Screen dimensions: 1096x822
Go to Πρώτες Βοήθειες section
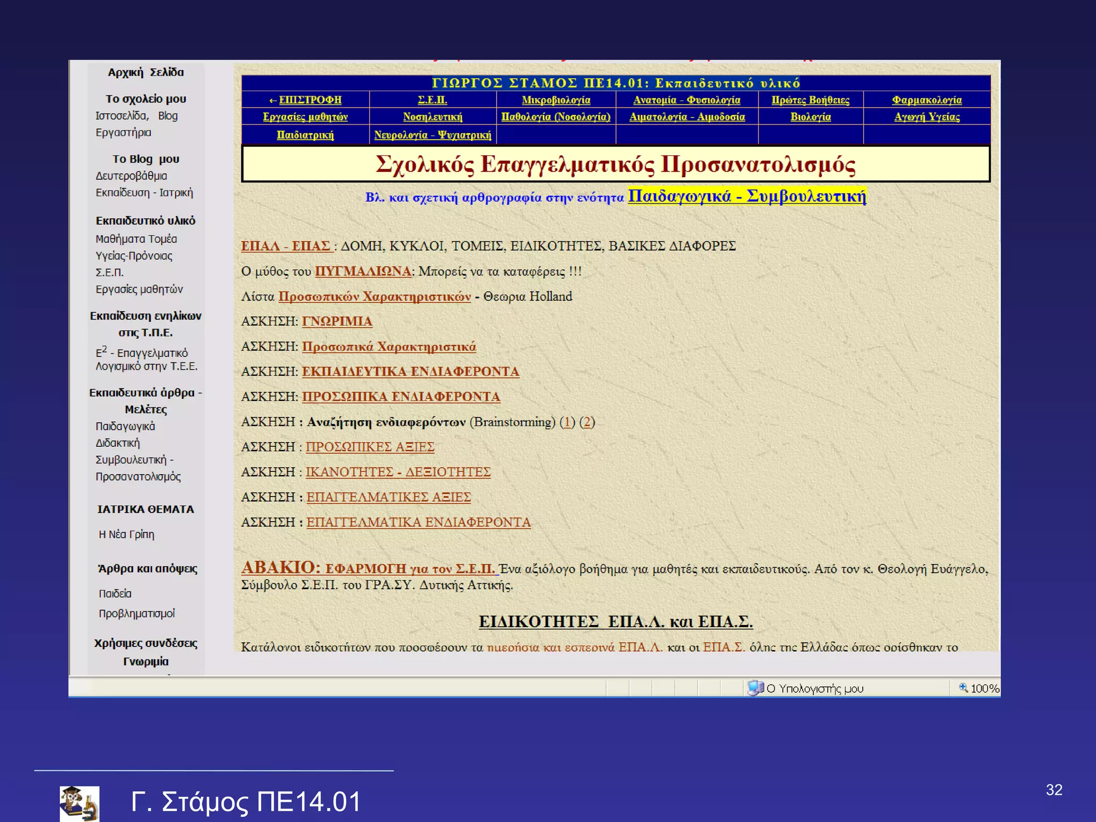pos(810,100)
